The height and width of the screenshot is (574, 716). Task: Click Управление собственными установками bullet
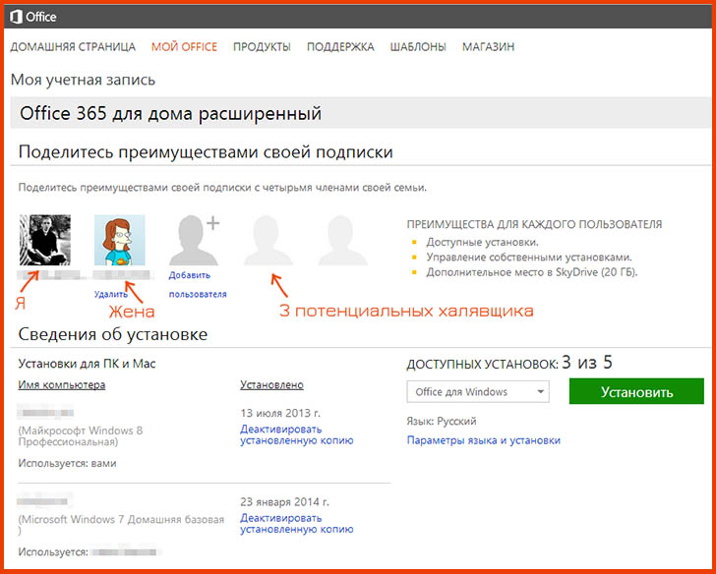tap(529, 258)
